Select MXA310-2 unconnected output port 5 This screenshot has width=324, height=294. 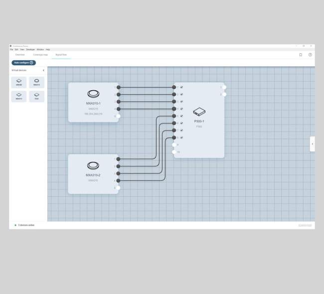click(118, 188)
